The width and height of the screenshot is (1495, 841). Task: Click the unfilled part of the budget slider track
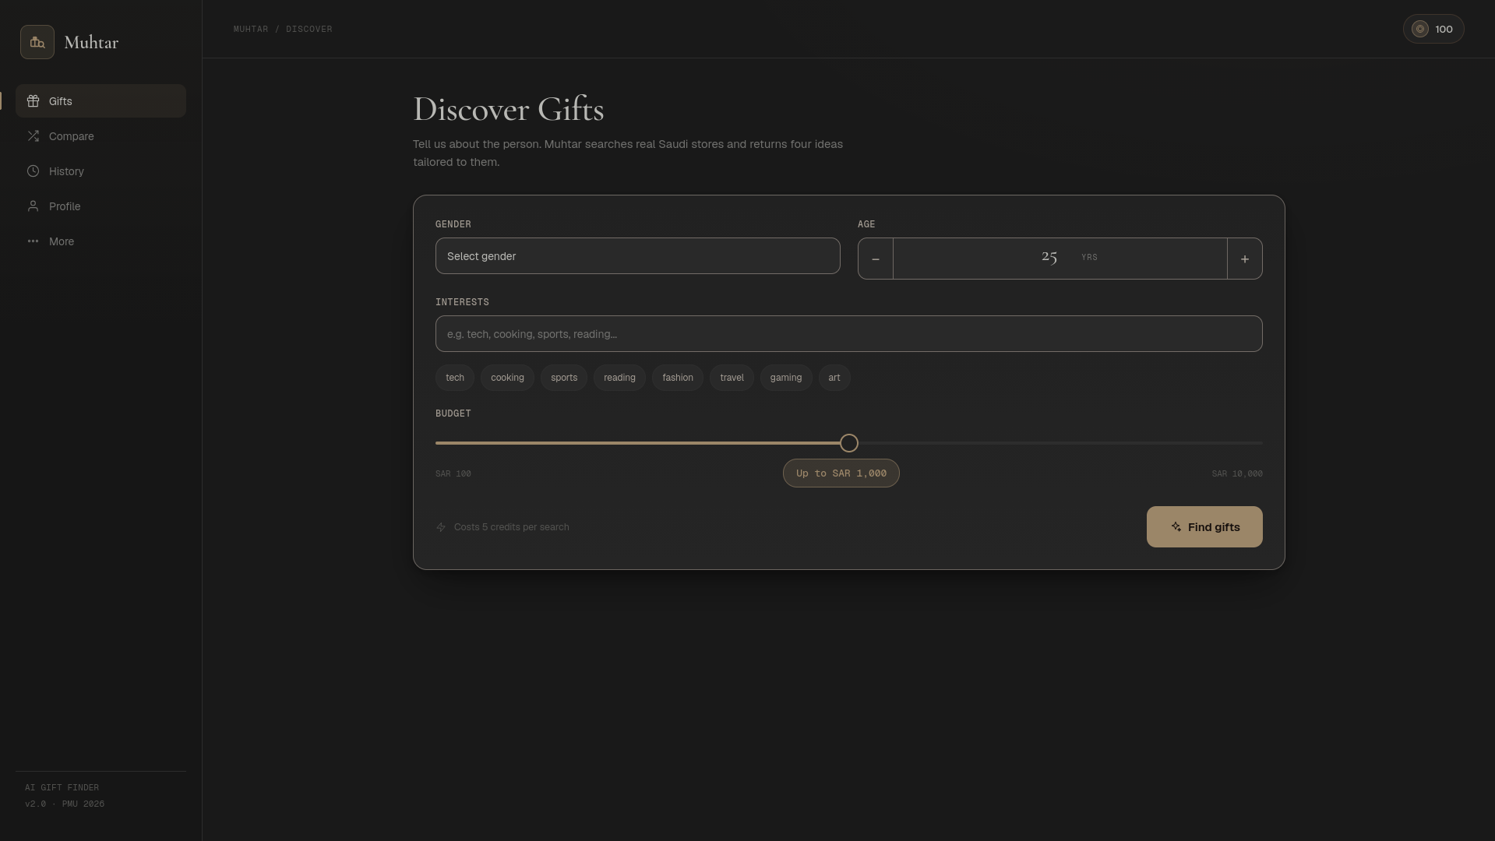click(1060, 443)
